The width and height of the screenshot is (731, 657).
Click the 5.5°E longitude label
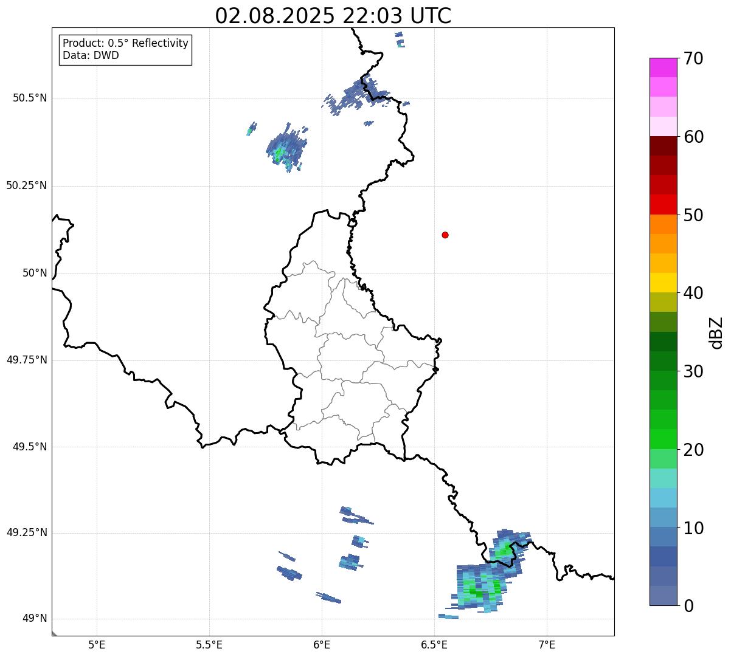pyautogui.click(x=209, y=645)
